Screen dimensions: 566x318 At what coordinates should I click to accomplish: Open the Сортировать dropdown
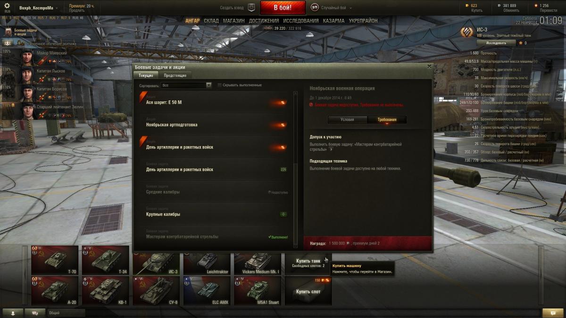pyautogui.click(x=186, y=85)
